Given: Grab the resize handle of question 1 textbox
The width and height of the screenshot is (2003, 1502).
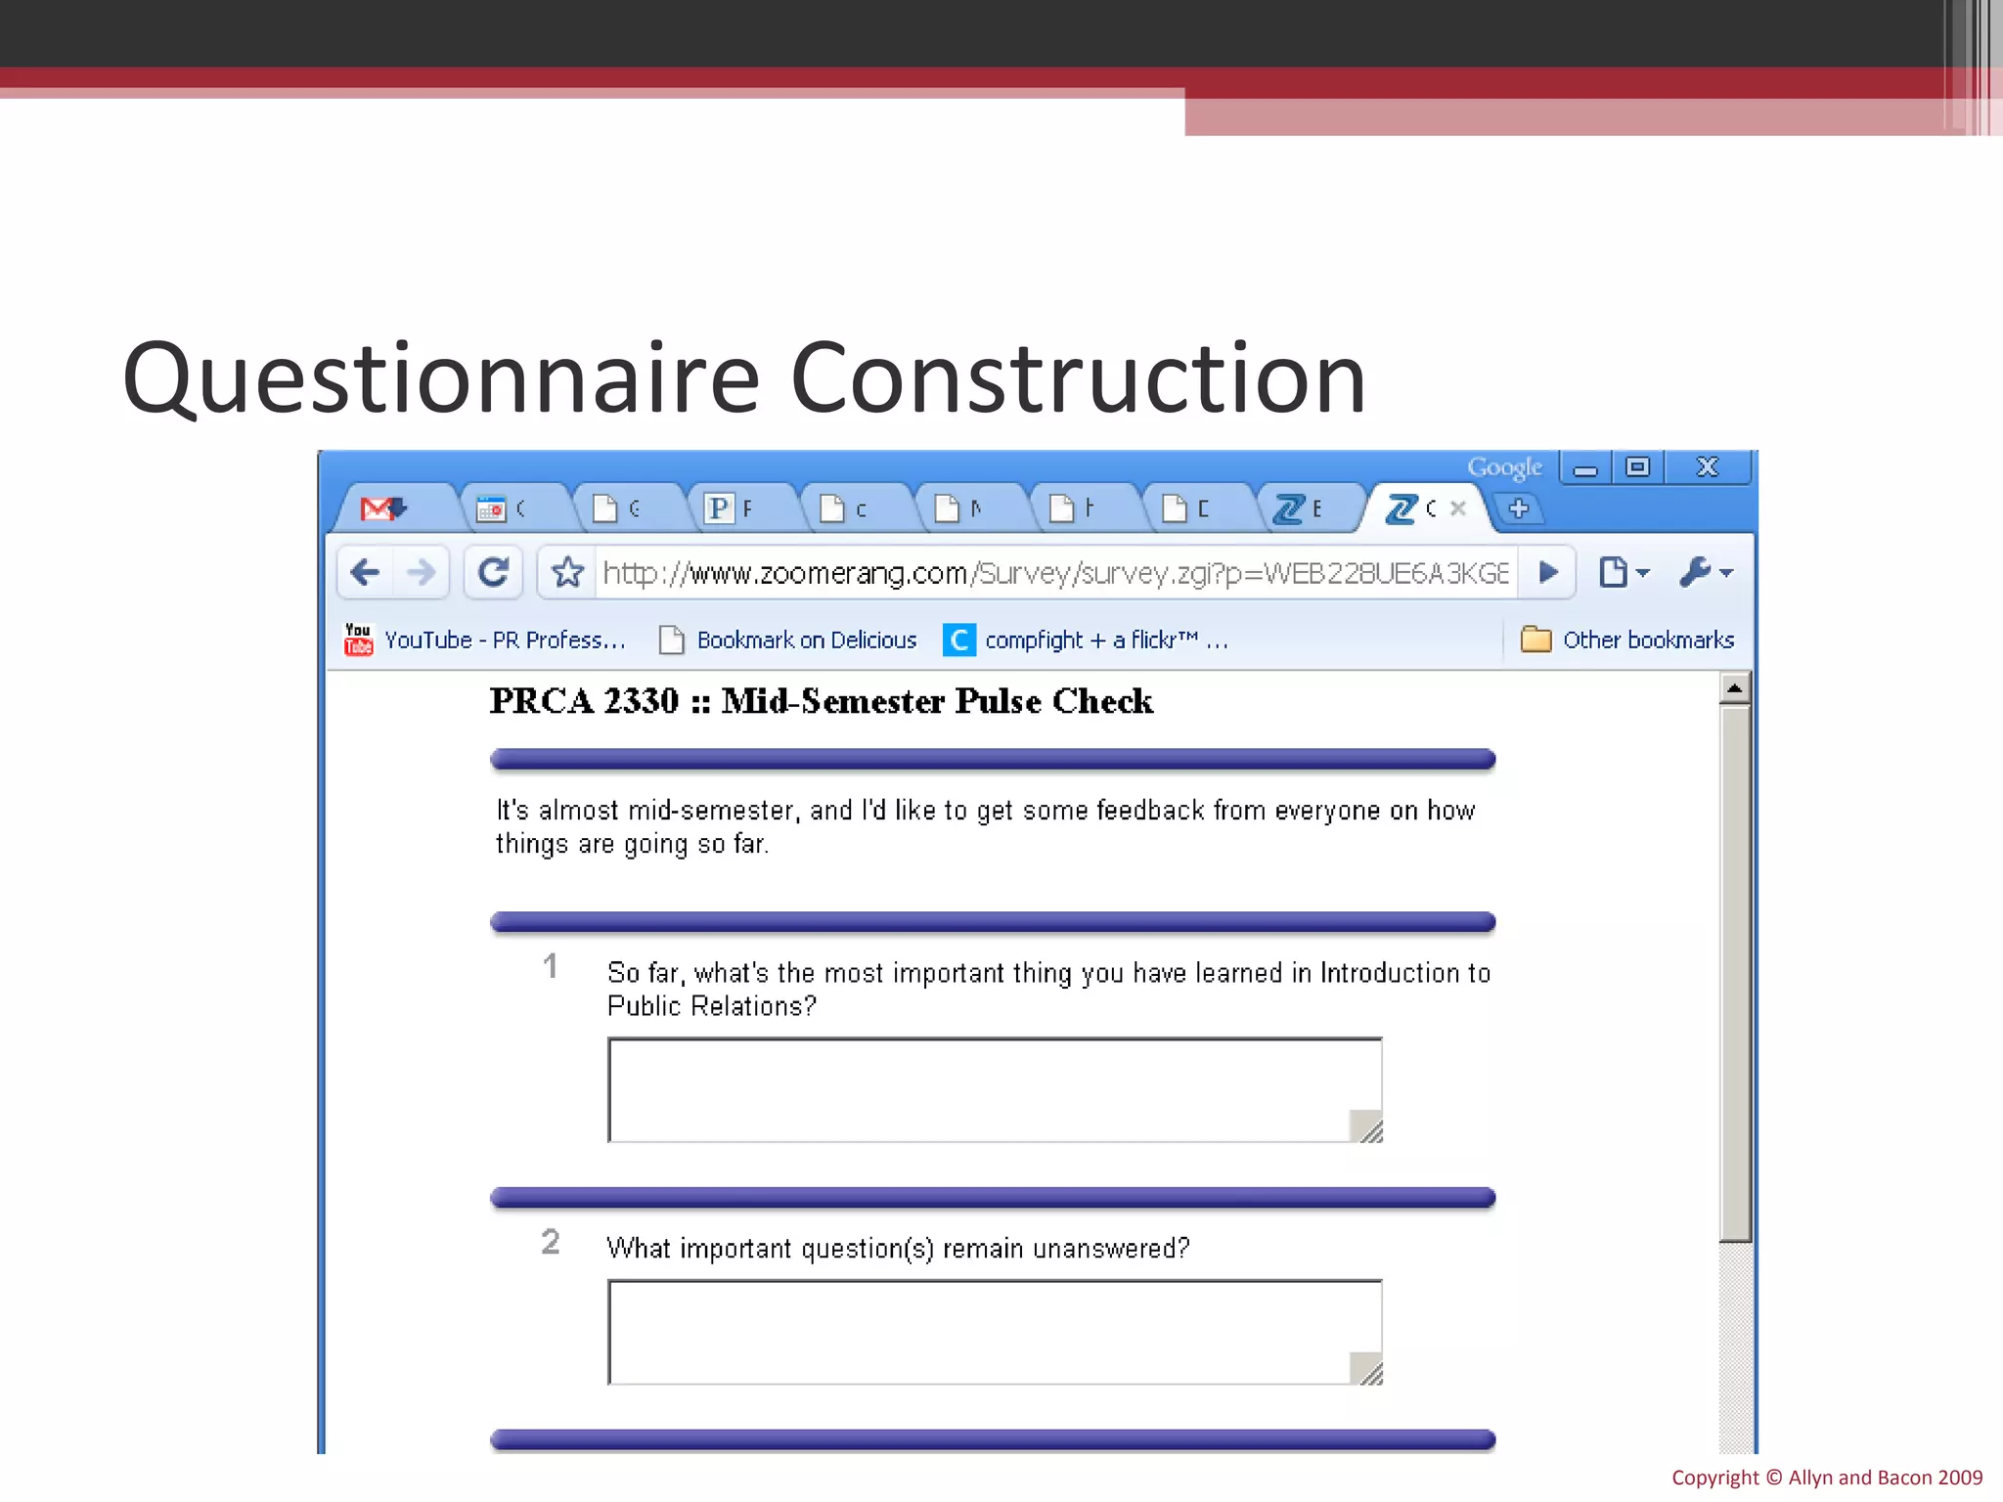Looking at the screenshot, I should [x=1366, y=1126].
